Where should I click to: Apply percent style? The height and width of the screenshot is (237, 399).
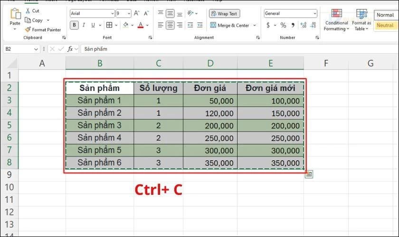tap(283, 25)
